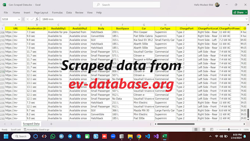Click the cancel entry X icon in formula bar
The height and width of the screenshot is (141, 250).
tap(28, 19)
